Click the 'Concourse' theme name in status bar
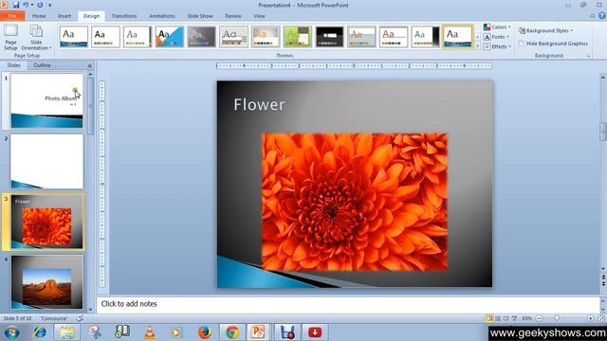 54,318
